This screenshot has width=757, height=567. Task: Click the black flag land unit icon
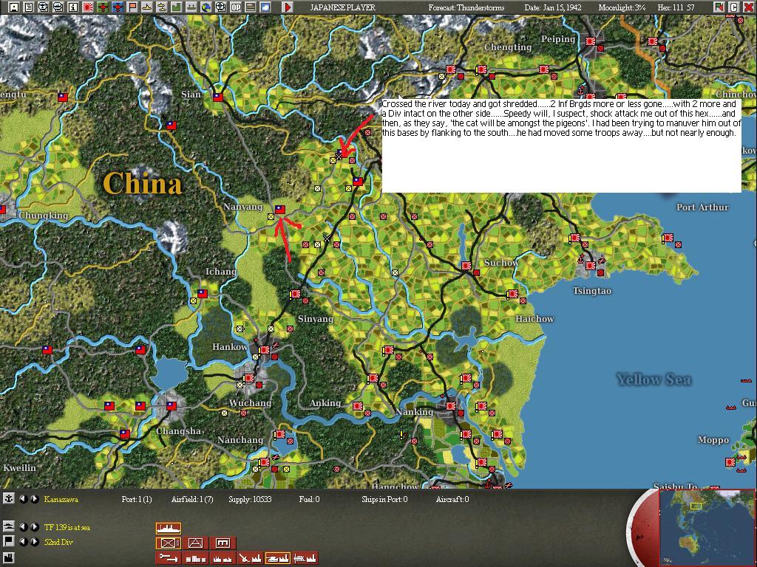point(8,541)
